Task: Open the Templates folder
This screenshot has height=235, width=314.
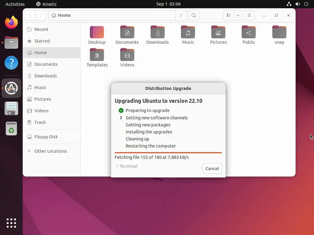Action: 97,58
